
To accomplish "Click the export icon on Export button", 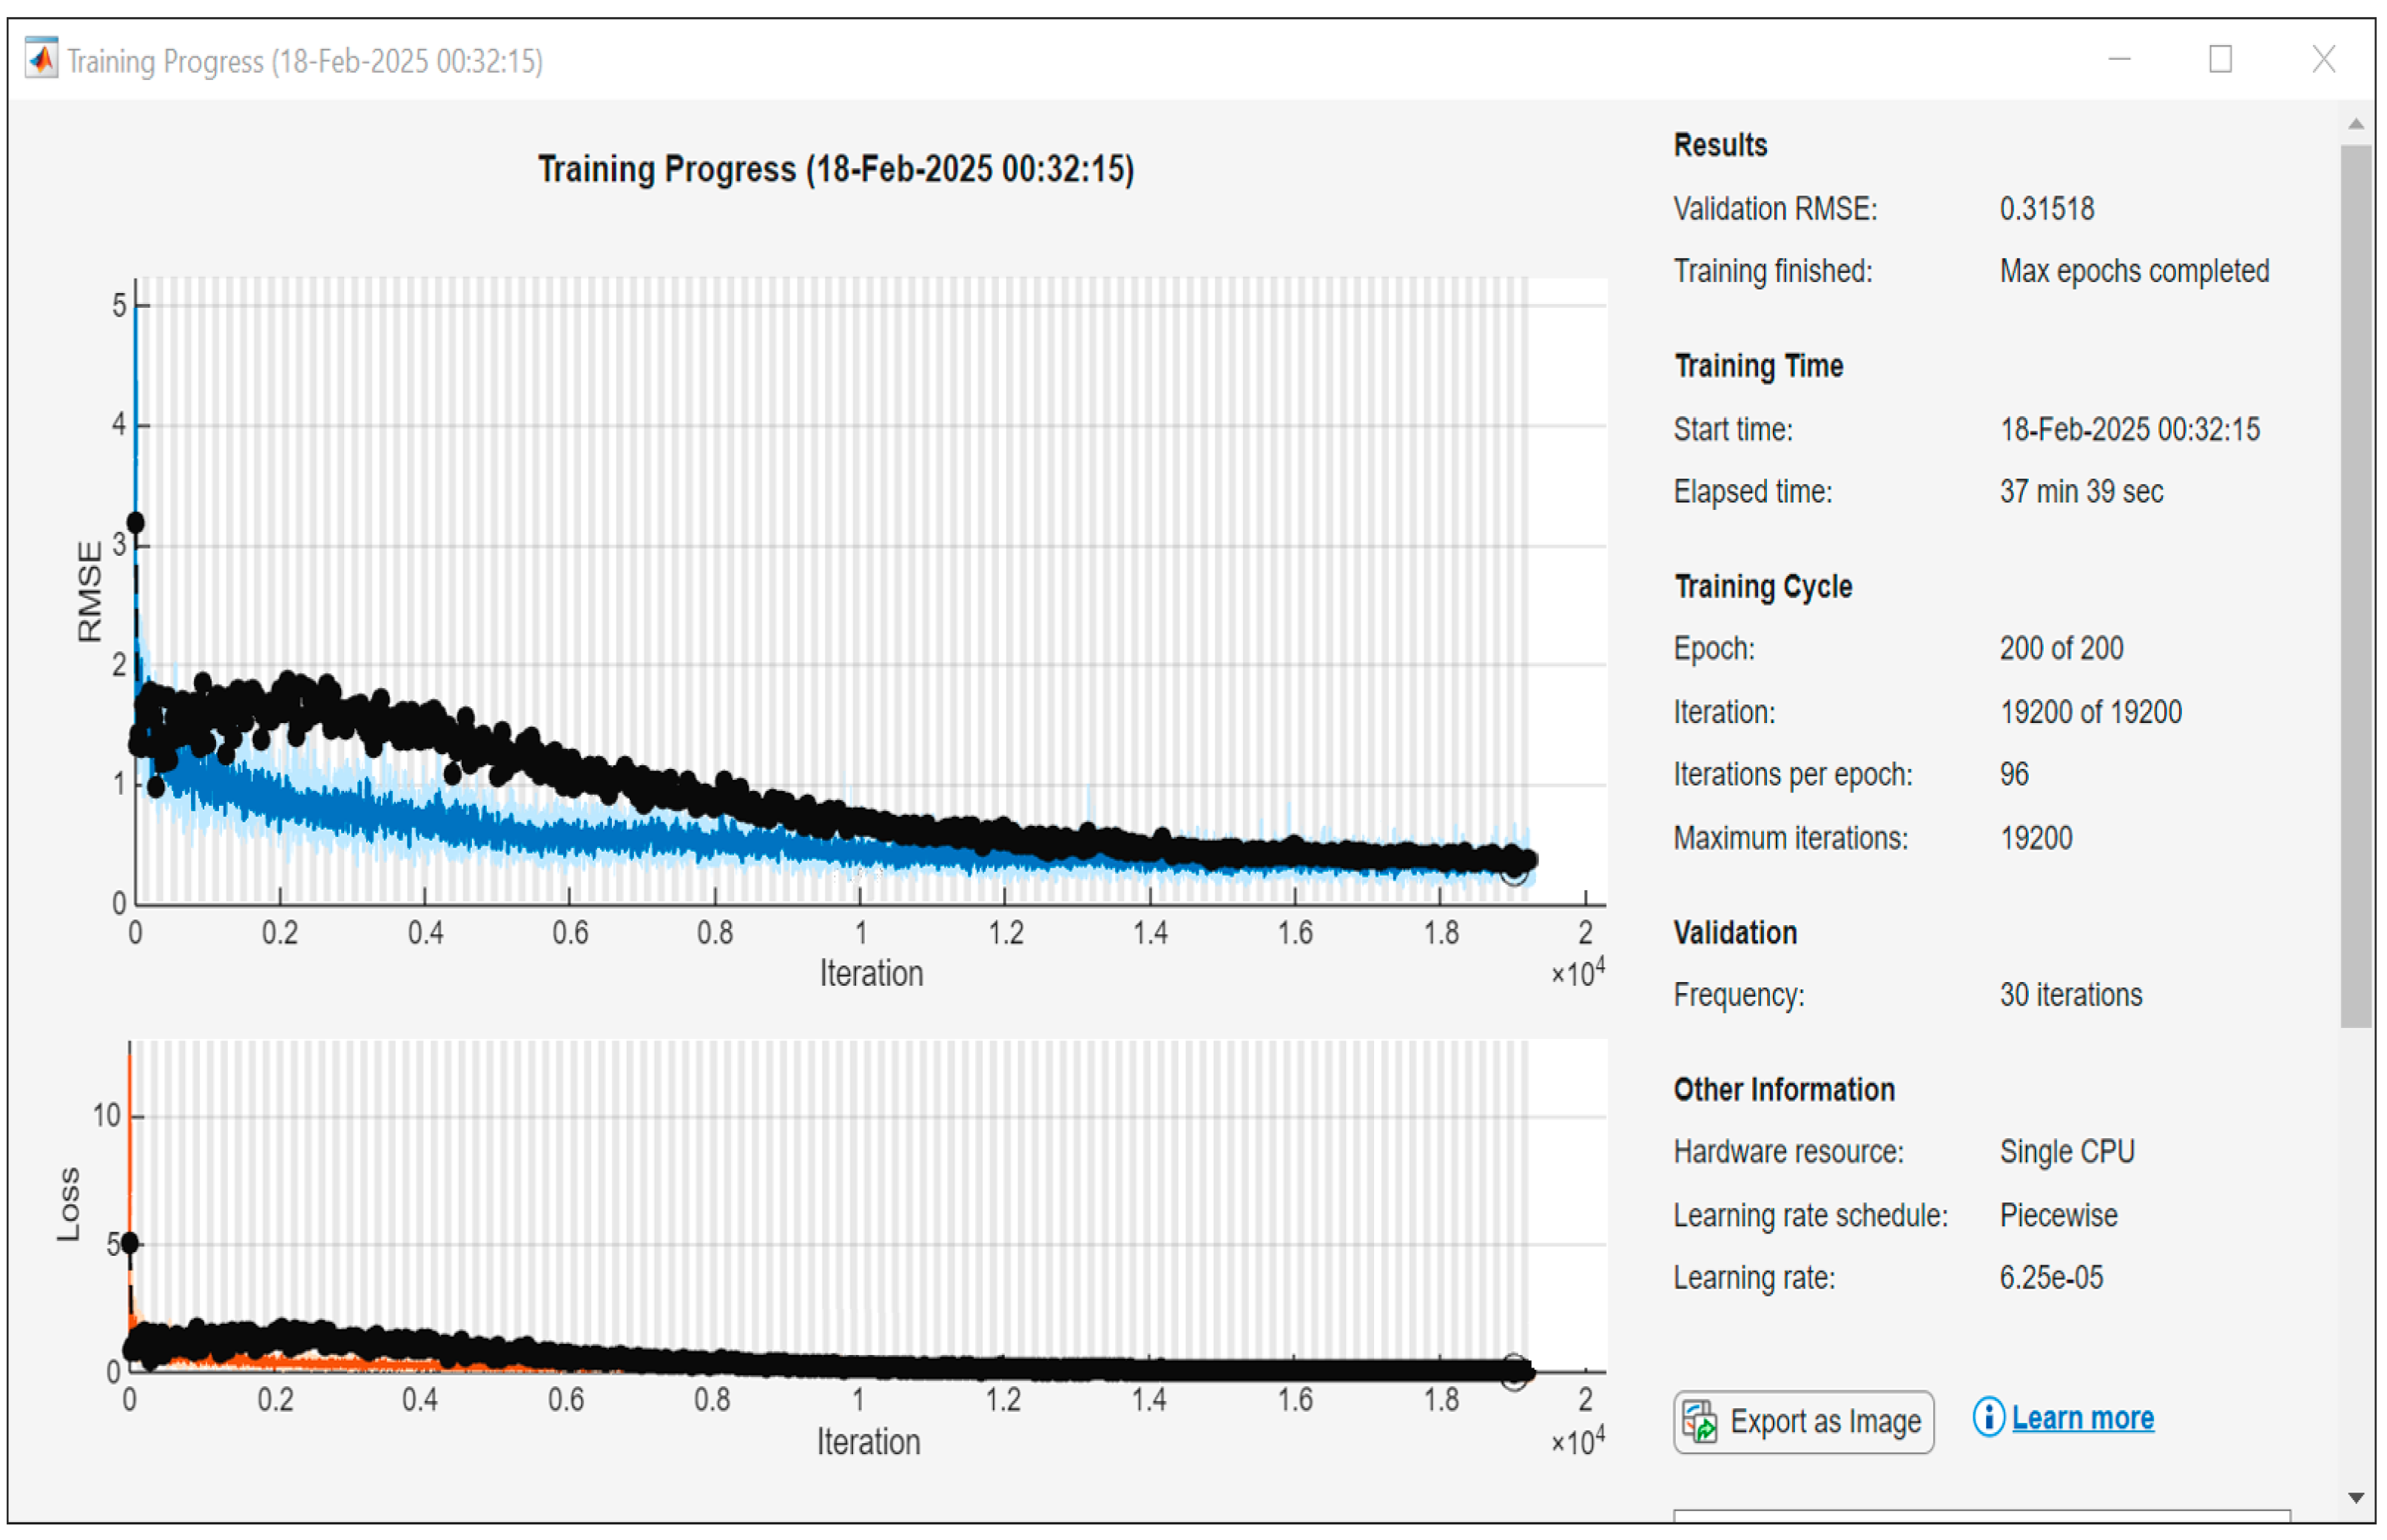I will pyautogui.click(x=1700, y=1422).
